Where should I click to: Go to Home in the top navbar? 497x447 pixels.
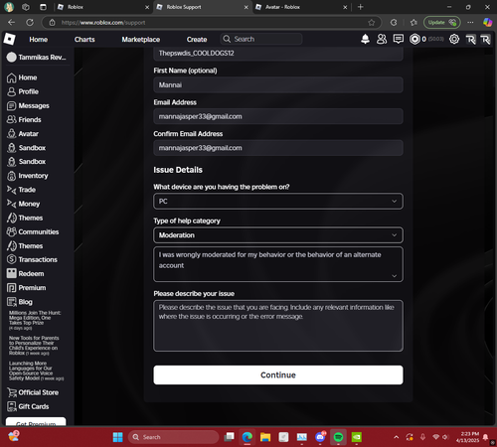[x=39, y=40]
